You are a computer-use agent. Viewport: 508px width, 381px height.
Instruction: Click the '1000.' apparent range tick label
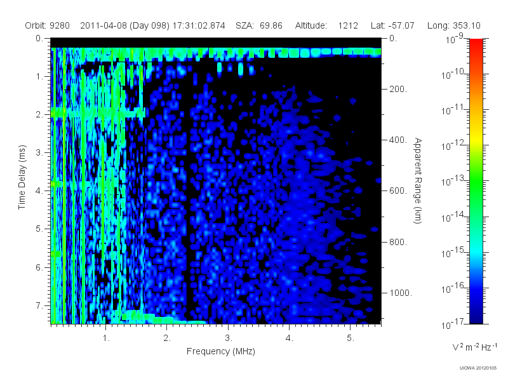click(401, 293)
